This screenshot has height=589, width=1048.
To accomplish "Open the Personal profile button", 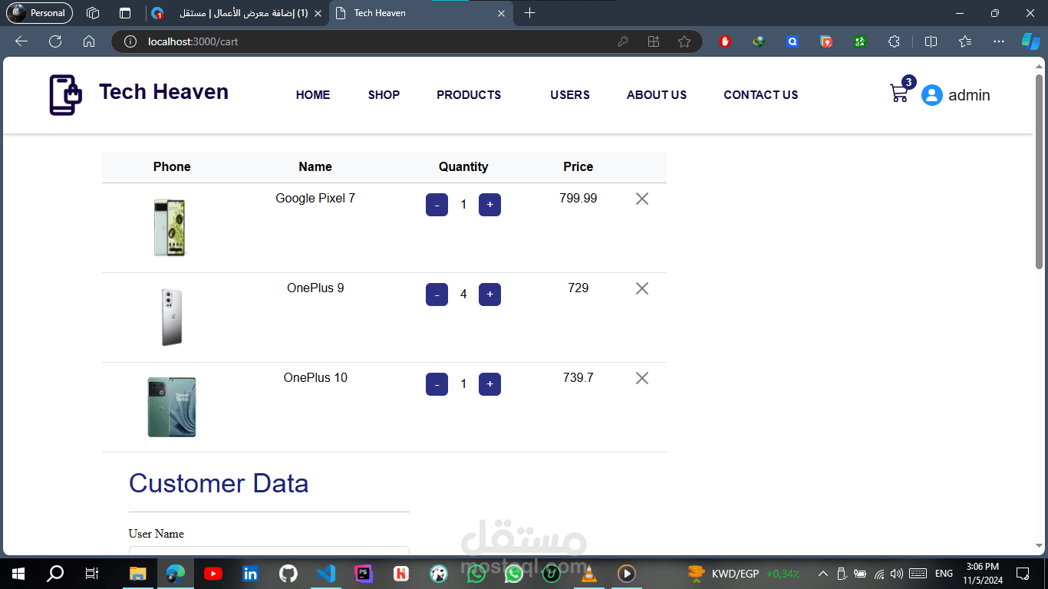I will [40, 13].
